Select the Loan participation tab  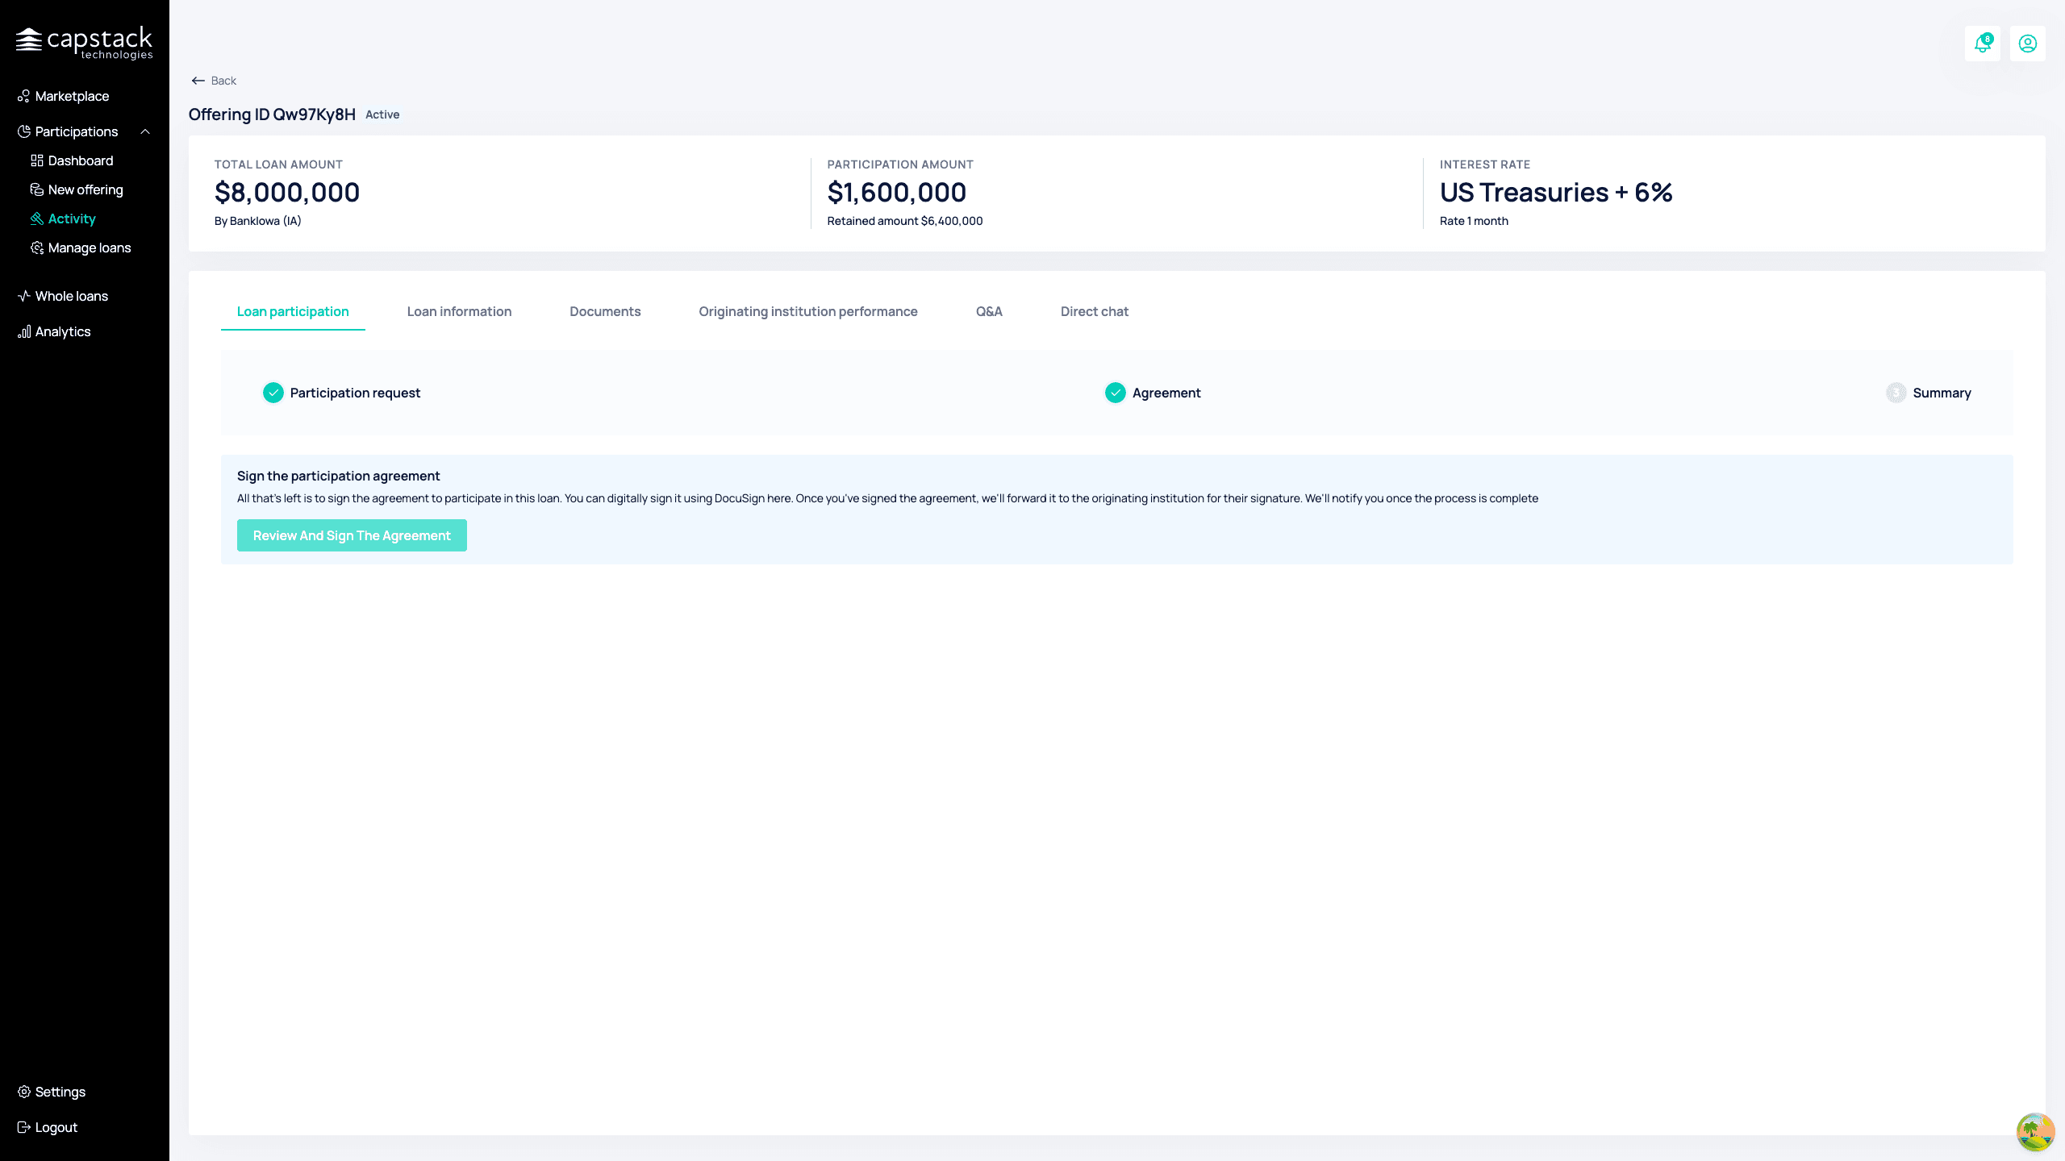293,311
